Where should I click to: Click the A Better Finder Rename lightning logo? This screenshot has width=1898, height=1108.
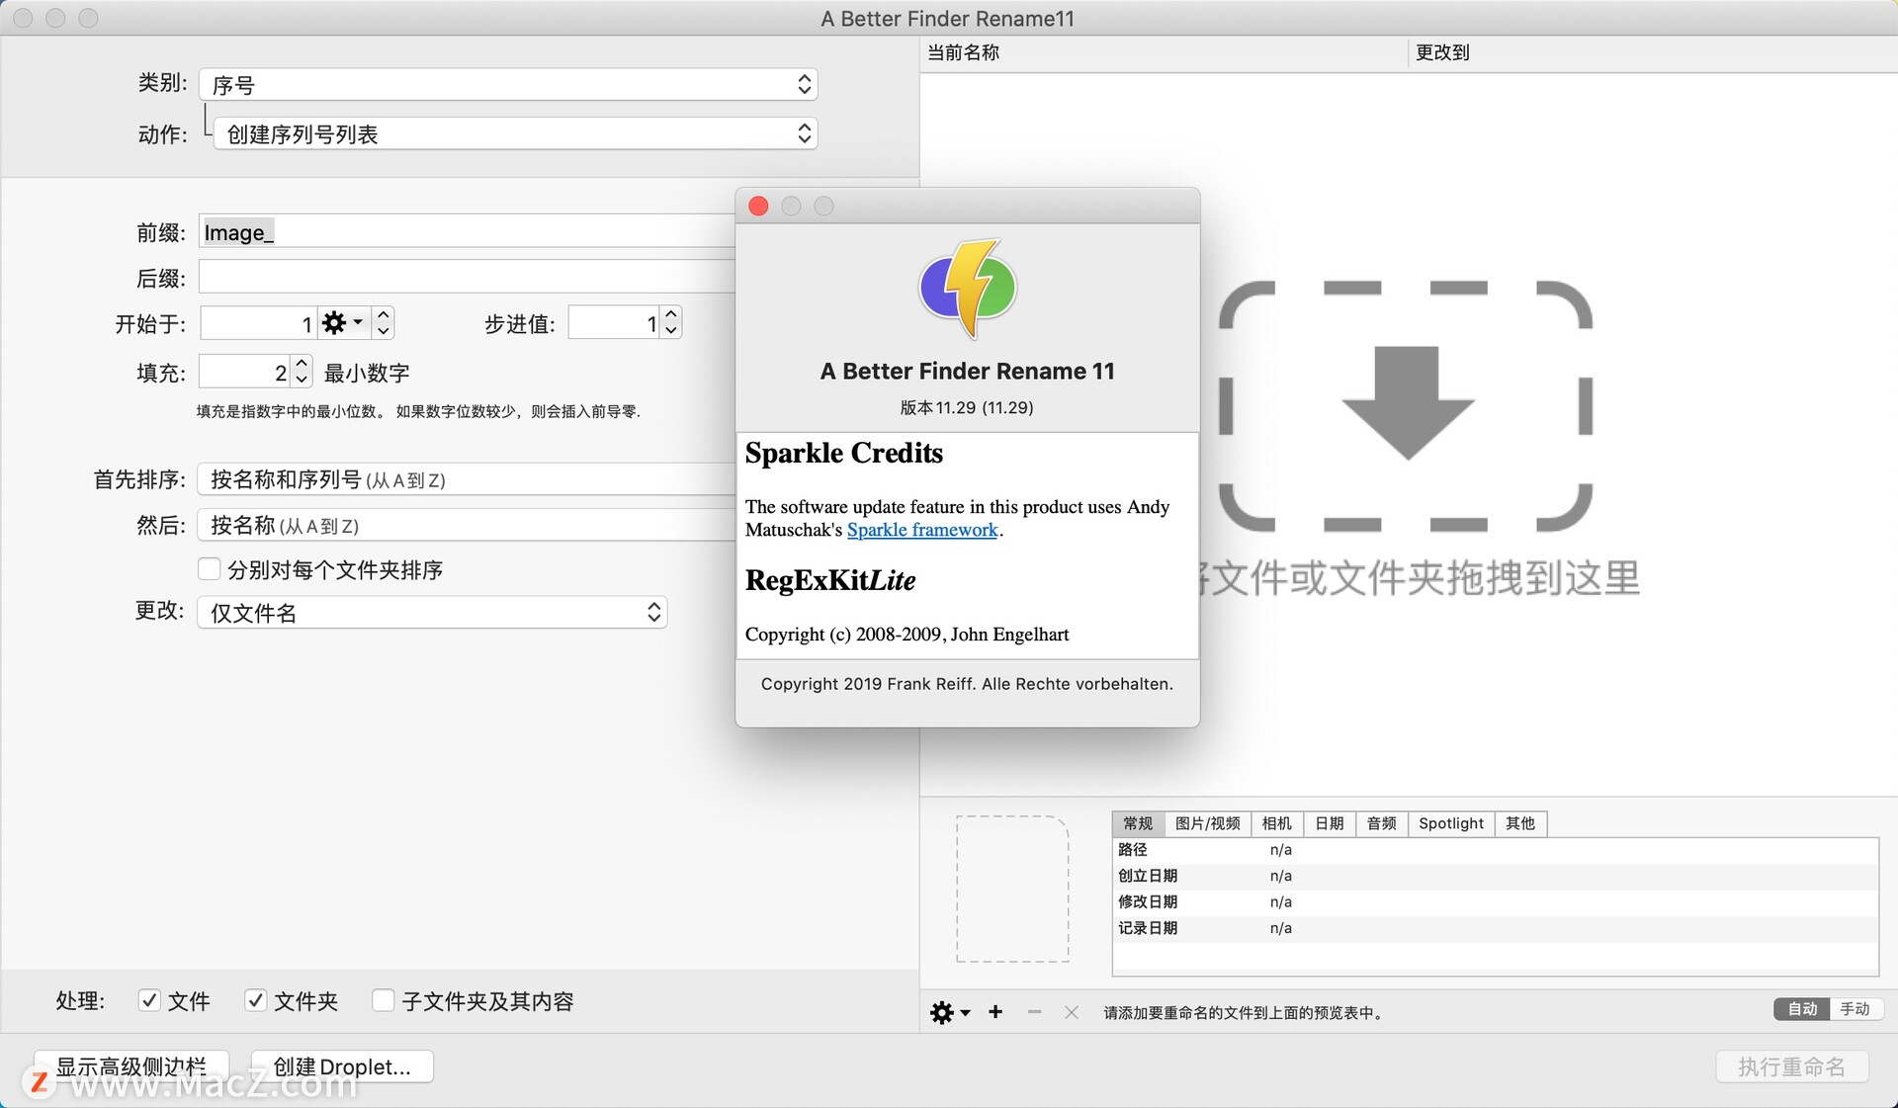[967, 288]
